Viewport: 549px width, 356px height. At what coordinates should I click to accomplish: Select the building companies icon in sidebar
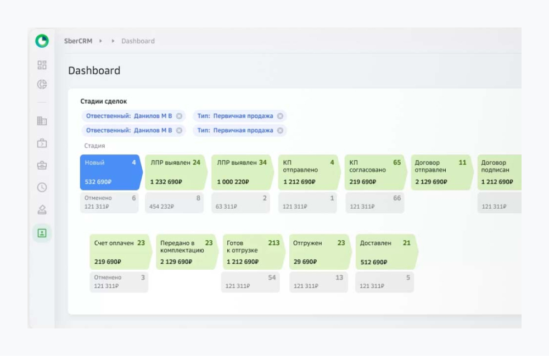pyautogui.click(x=42, y=121)
